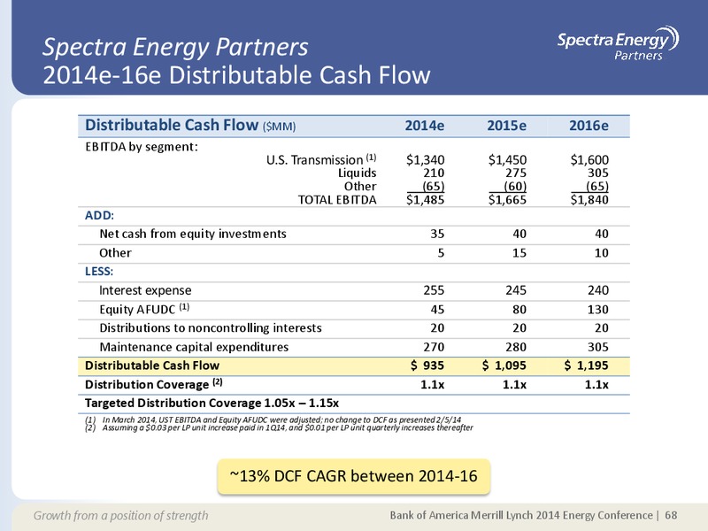This screenshot has width=708, height=531.
Task: Select the 2016e column header
Action: tap(589, 126)
